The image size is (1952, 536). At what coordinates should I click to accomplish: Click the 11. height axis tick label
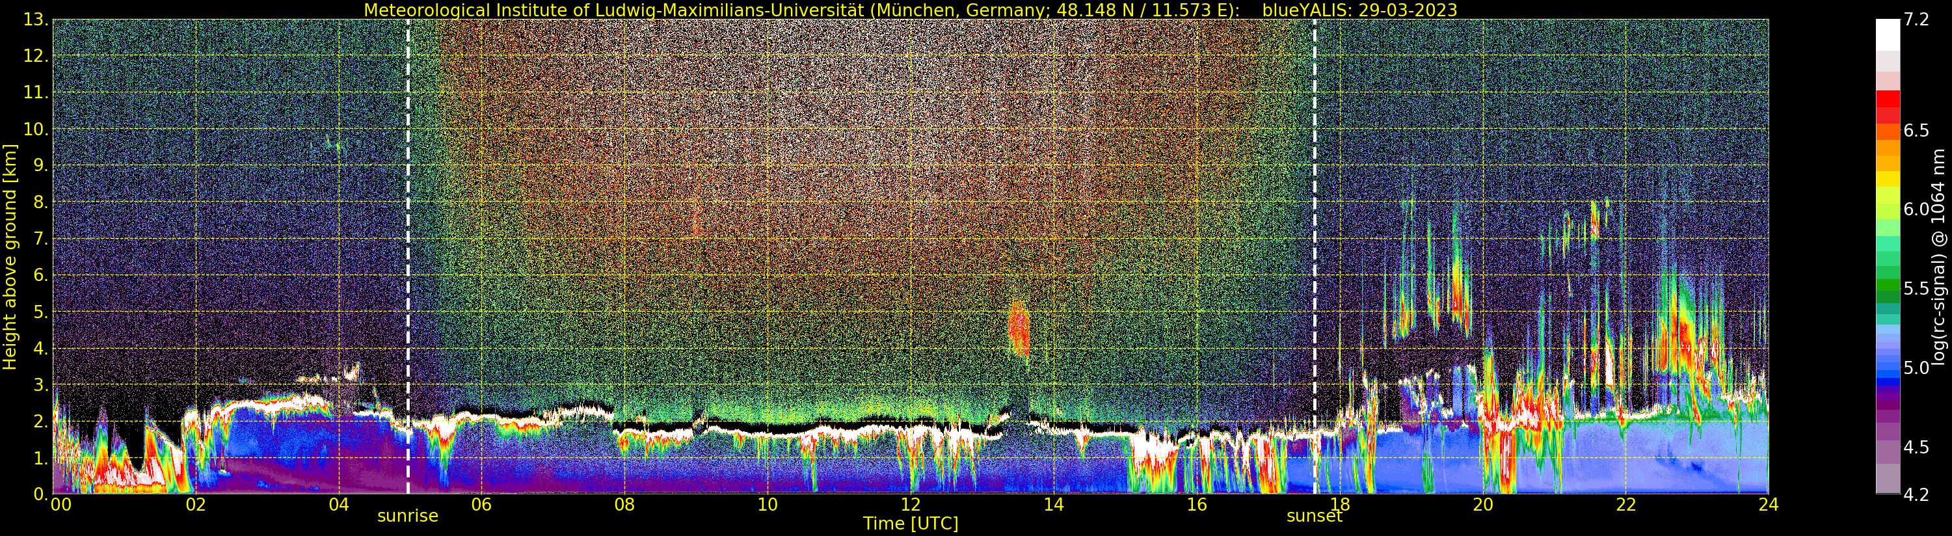36,92
